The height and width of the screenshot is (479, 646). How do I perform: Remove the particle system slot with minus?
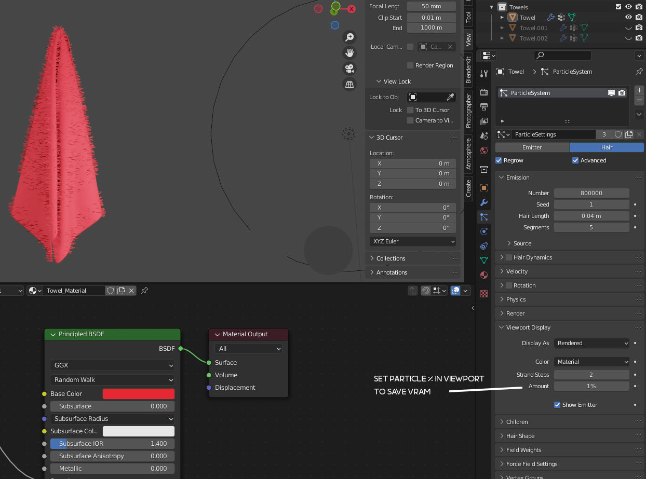point(639,100)
